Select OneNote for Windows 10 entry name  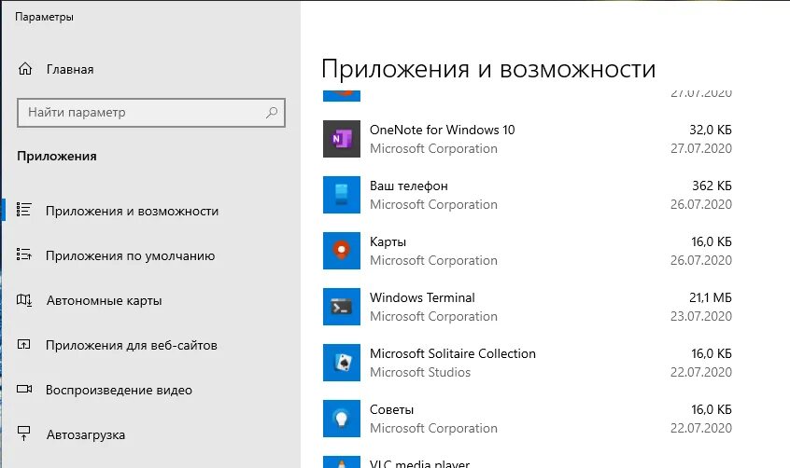point(442,130)
